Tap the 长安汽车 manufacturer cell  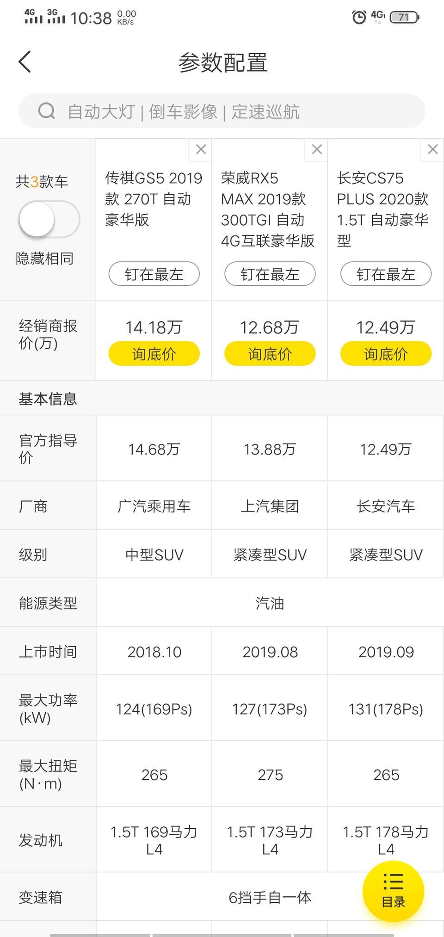tap(386, 506)
